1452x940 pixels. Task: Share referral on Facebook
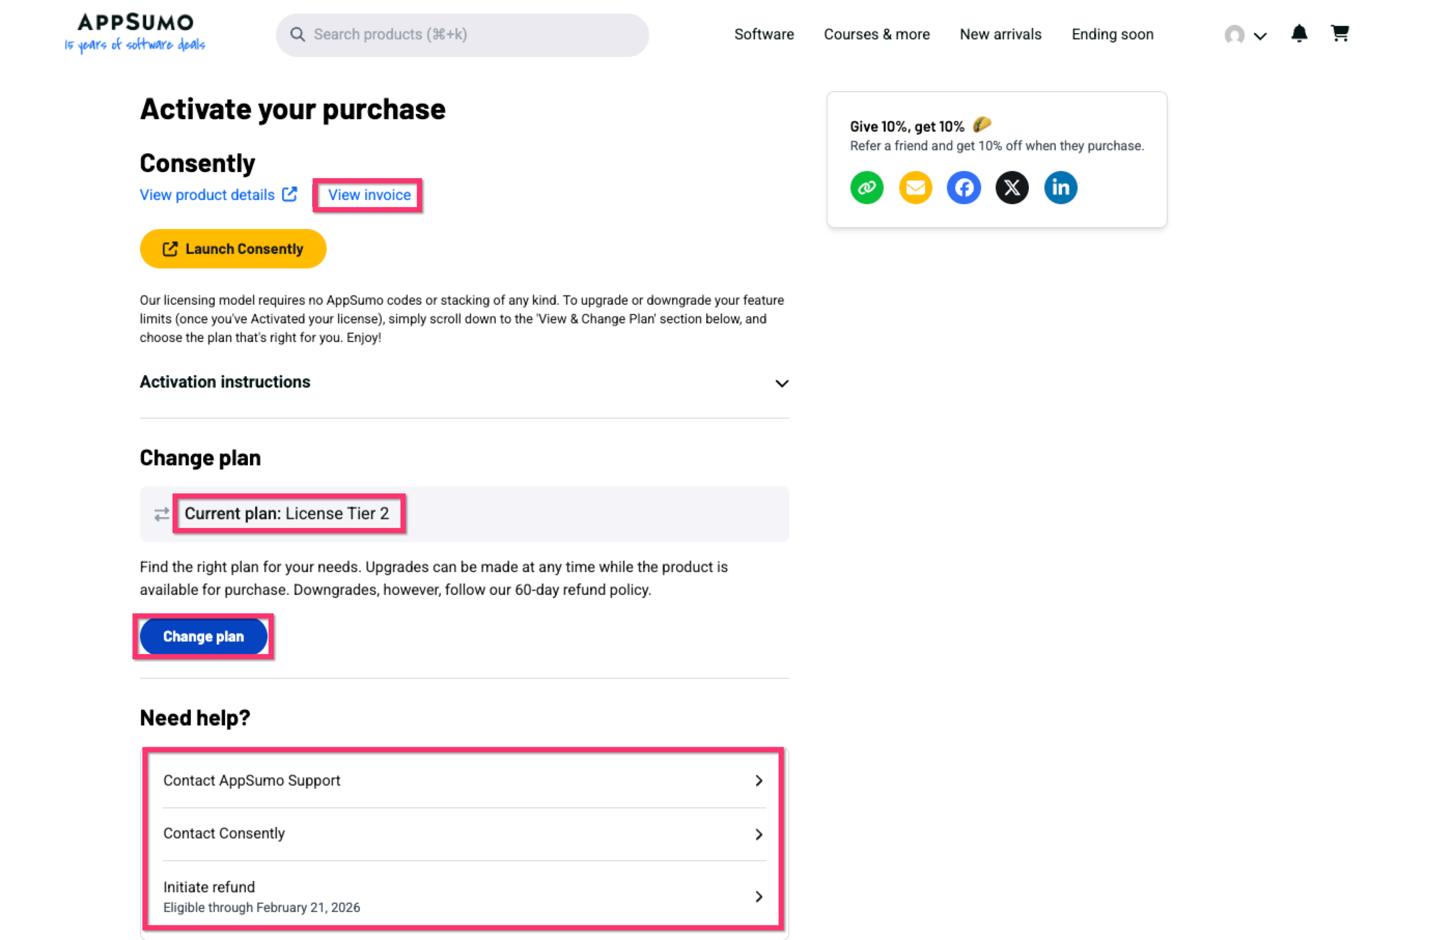point(964,188)
